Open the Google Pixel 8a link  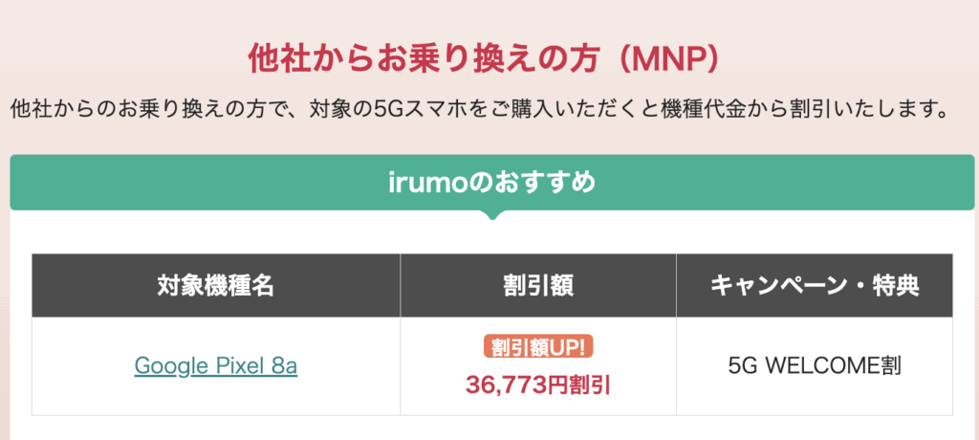[215, 365]
